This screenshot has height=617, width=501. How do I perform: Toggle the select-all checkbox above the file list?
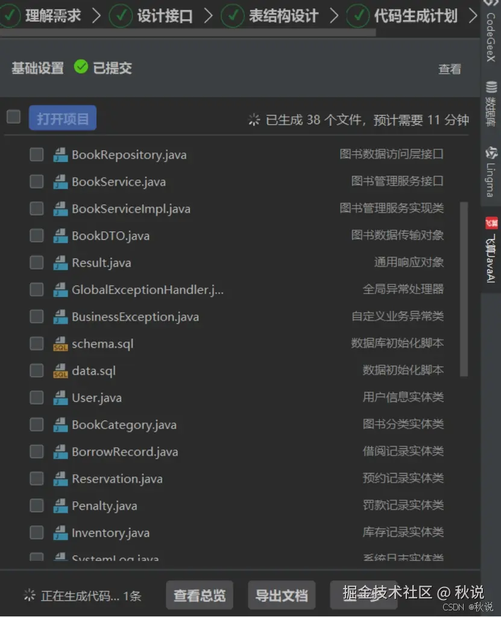click(13, 117)
